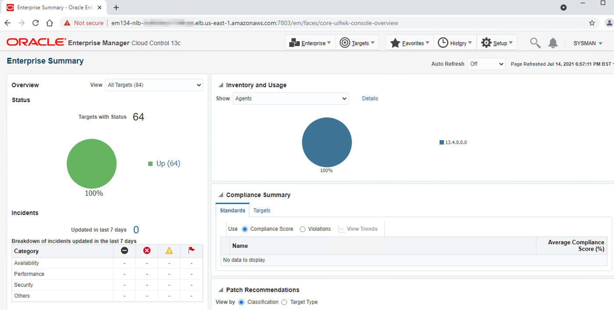Open the Show Agents dropdown
Image resolution: width=614 pixels, height=310 pixels.
tap(291, 99)
